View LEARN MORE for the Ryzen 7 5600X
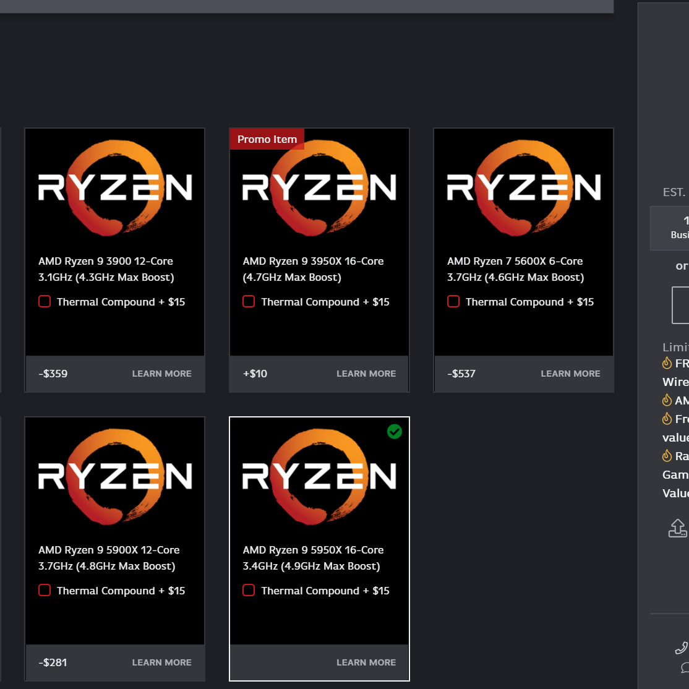The width and height of the screenshot is (689, 689). point(570,374)
